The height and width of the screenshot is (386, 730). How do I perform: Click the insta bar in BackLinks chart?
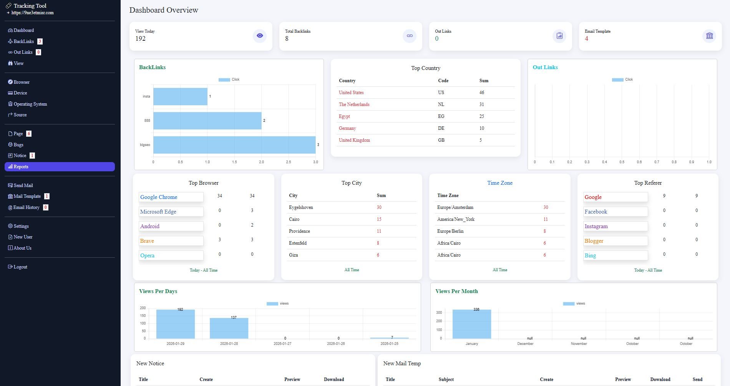[180, 96]
